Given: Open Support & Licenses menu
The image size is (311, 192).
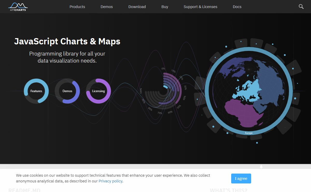Looking at the screenshot, I should pos(200,7).
